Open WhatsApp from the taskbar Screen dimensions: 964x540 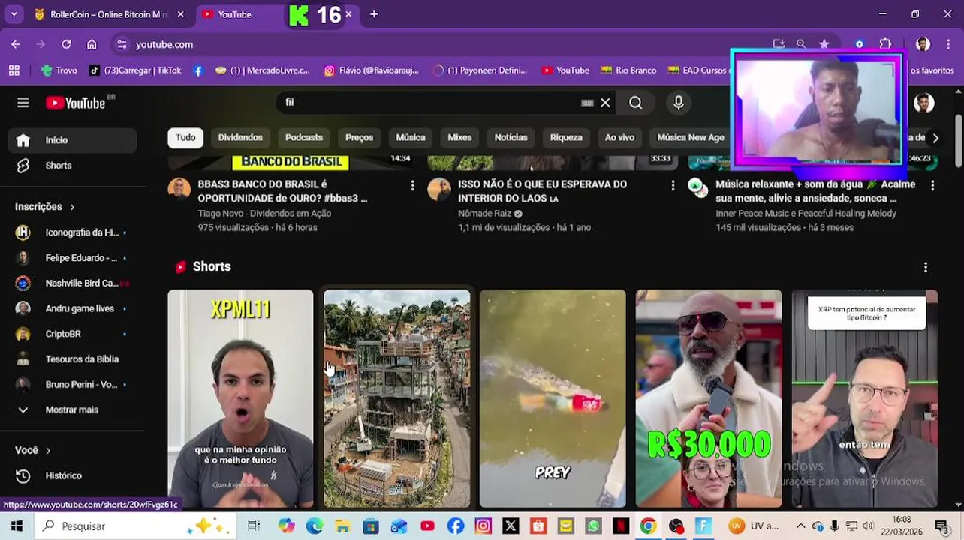coord(593,526)
